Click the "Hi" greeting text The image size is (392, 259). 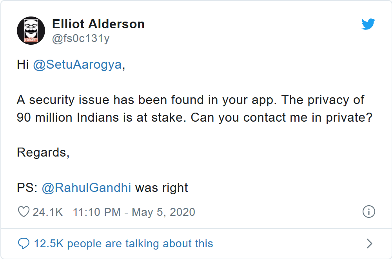coord(23,65)
